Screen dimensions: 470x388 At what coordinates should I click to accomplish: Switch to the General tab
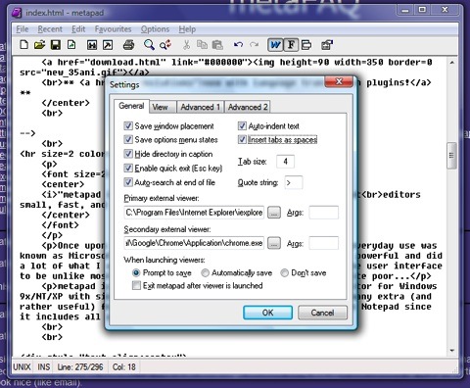click(131, 106)
